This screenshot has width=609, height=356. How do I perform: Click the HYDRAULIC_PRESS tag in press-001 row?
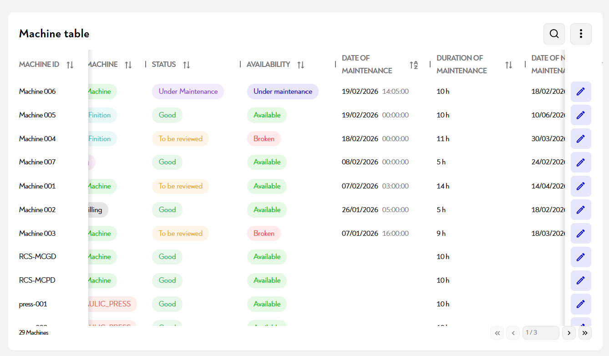(x=112, y=304)
